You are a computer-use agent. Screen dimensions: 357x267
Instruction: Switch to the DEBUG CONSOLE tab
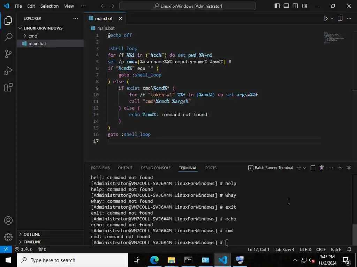pyautogui.click(x=155, y=168)
